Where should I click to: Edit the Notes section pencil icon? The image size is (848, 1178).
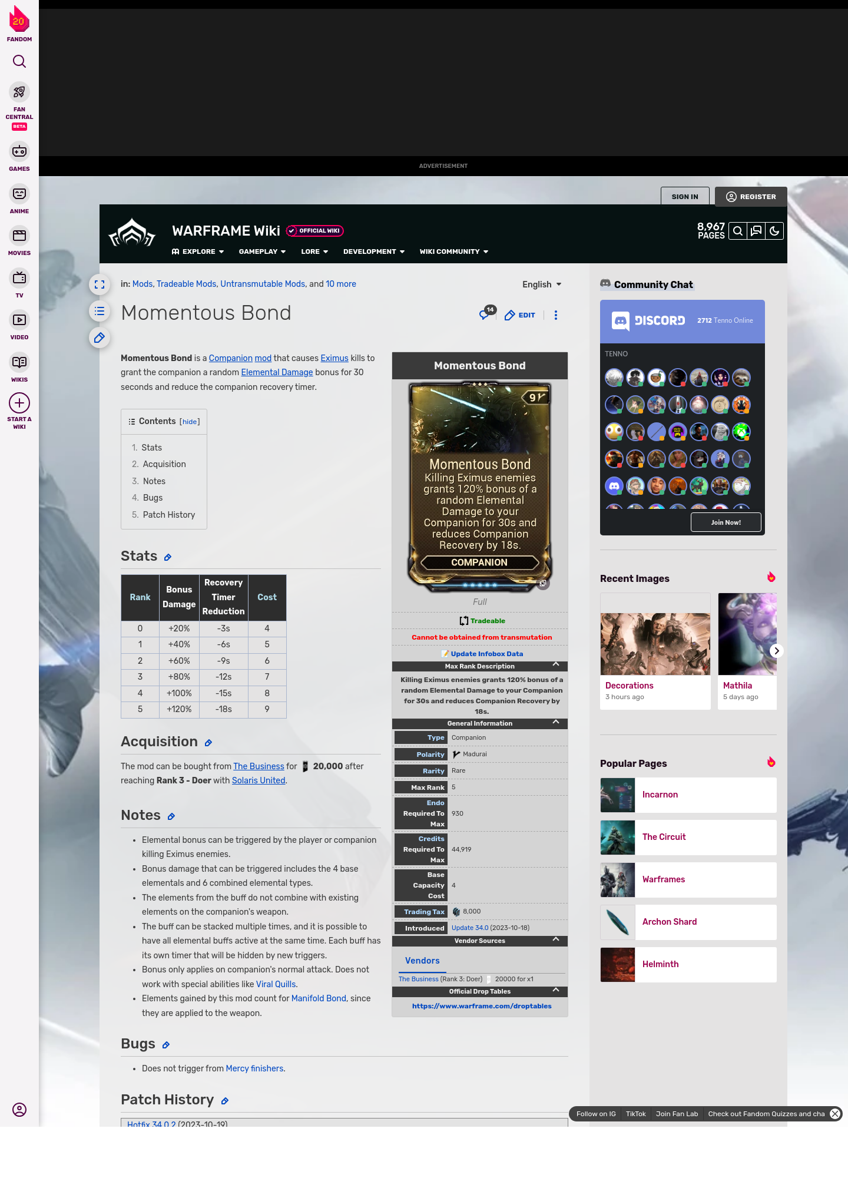[171, 816]
